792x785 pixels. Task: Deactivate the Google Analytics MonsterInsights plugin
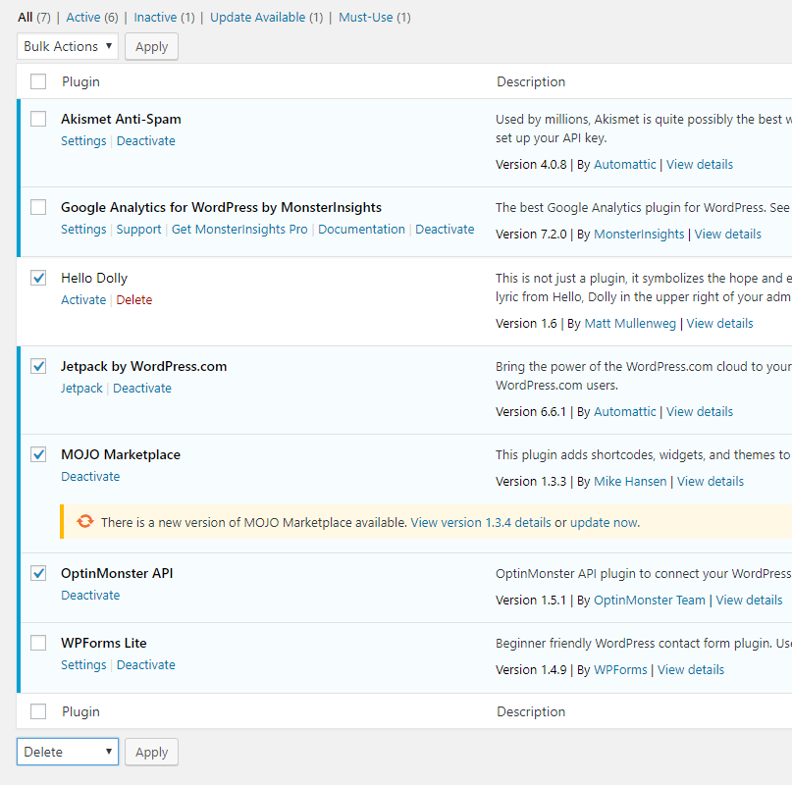click(x=445, y=230)
